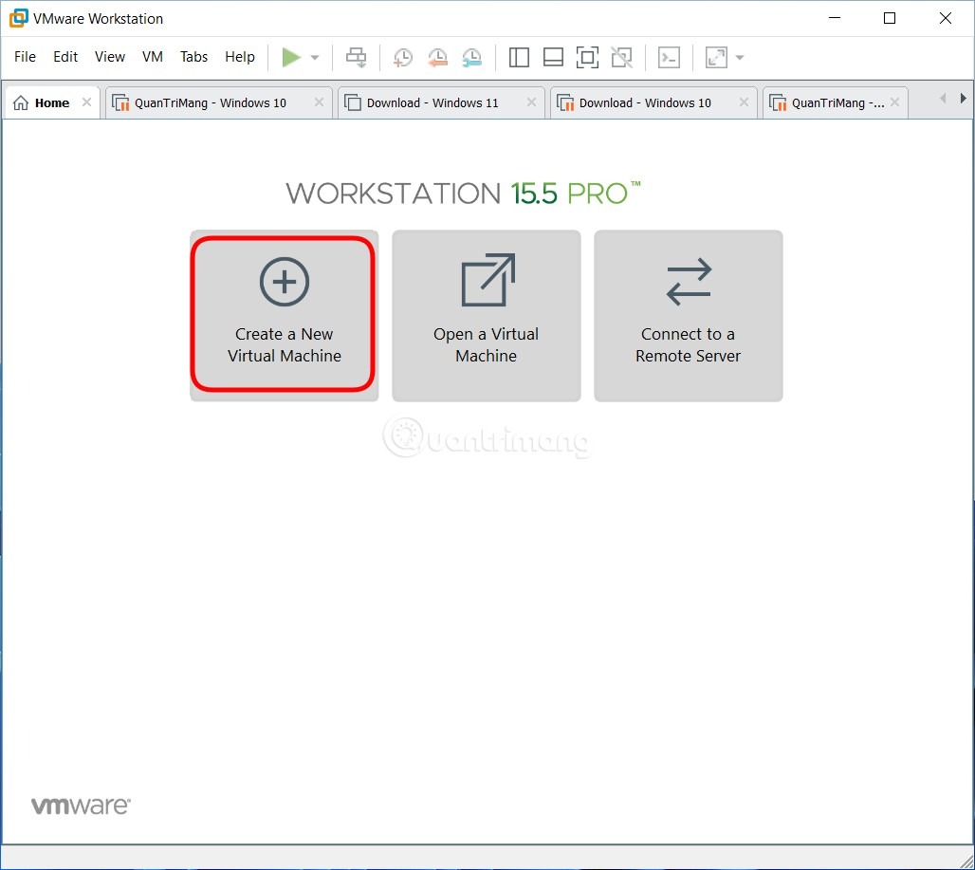This screenshot has width=975, height=870.
Task: Open the Help menu
Action: 240,57
